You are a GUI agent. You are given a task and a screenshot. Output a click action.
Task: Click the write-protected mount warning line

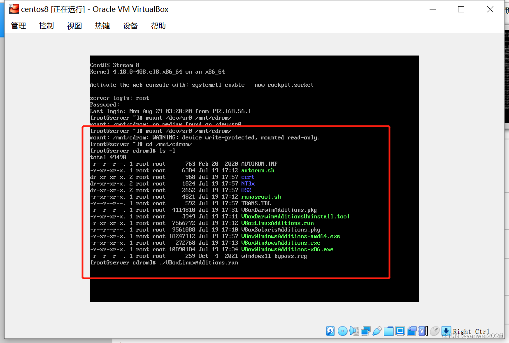(205, 137)
